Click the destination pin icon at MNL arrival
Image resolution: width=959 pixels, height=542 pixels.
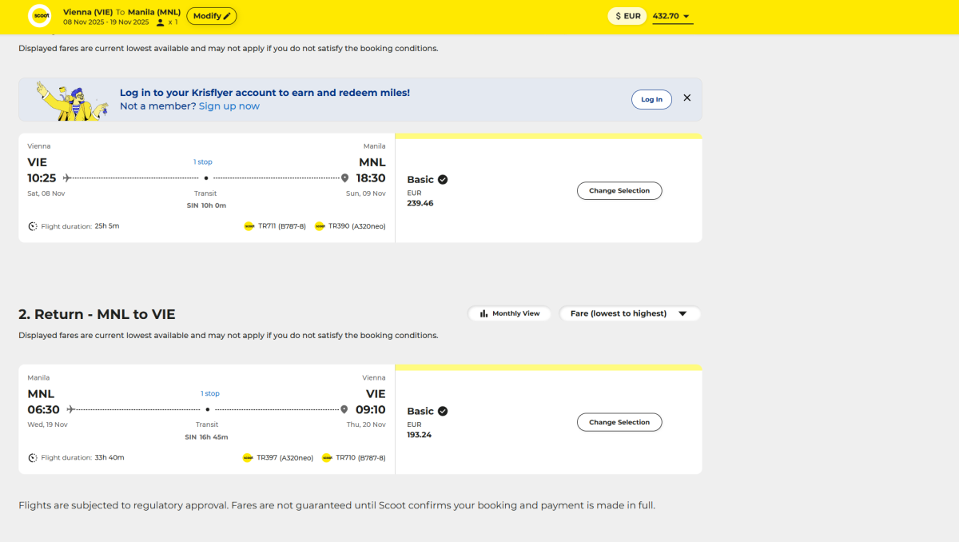pyautogui.click(x=344, y=177)
